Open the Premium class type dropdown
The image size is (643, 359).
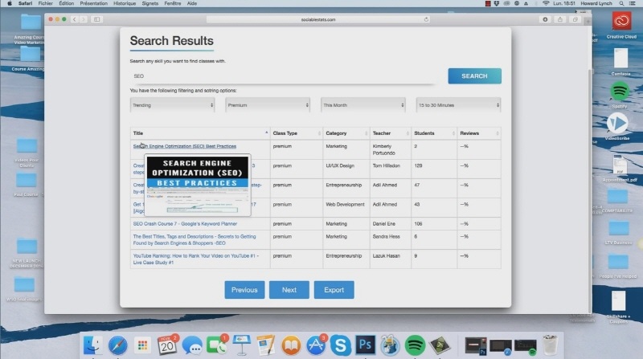coord(268,105)
